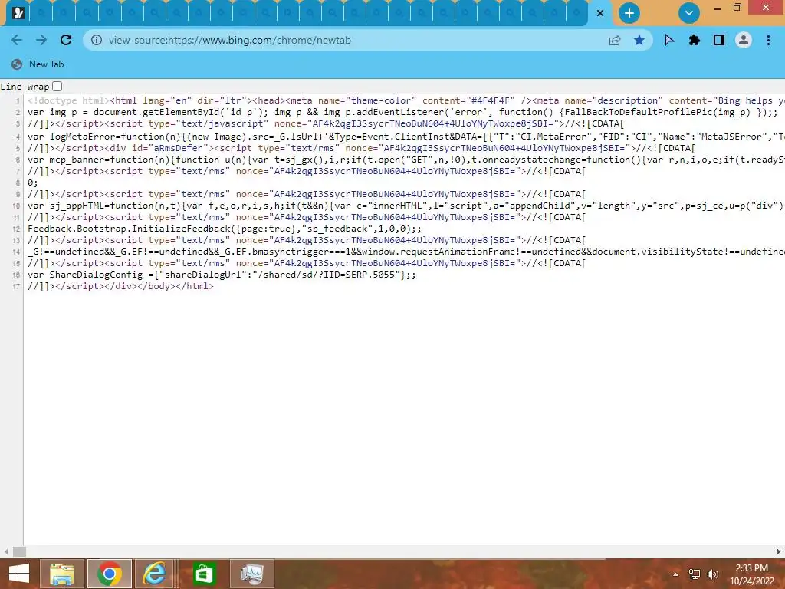Click the doctype html line of source
Viewport: 785px width, 589px height.
coord(406,100)
